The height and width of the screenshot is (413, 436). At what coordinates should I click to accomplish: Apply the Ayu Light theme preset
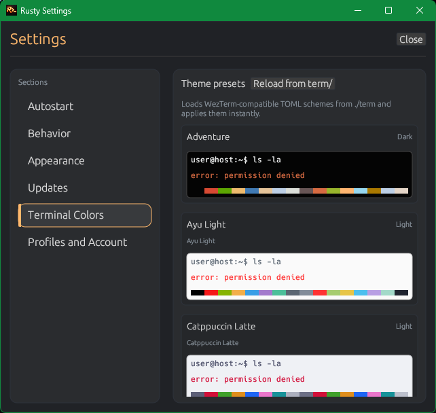pos(299,259)
